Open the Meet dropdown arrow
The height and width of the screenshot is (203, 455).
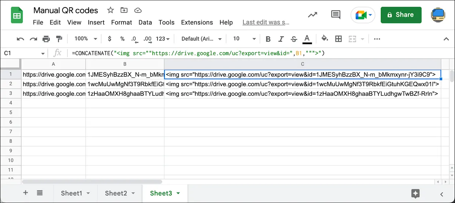pyautogui.click(x=370, y=15)
